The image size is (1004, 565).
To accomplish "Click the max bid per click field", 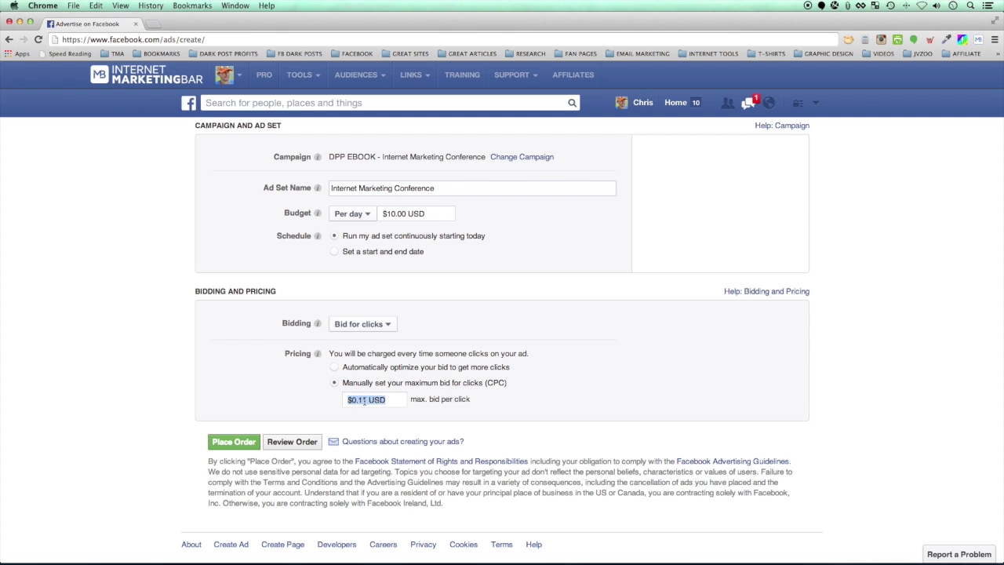I will [x=376, y=399].
